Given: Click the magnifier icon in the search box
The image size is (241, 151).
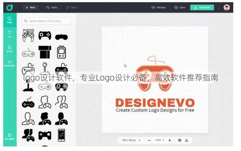Looking at the screenshot, I should coord(26,21).
